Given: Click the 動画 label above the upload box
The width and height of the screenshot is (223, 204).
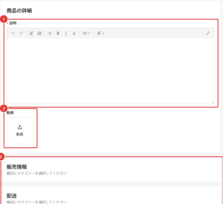Looking at the screenshot, I should tap(10, 113).
